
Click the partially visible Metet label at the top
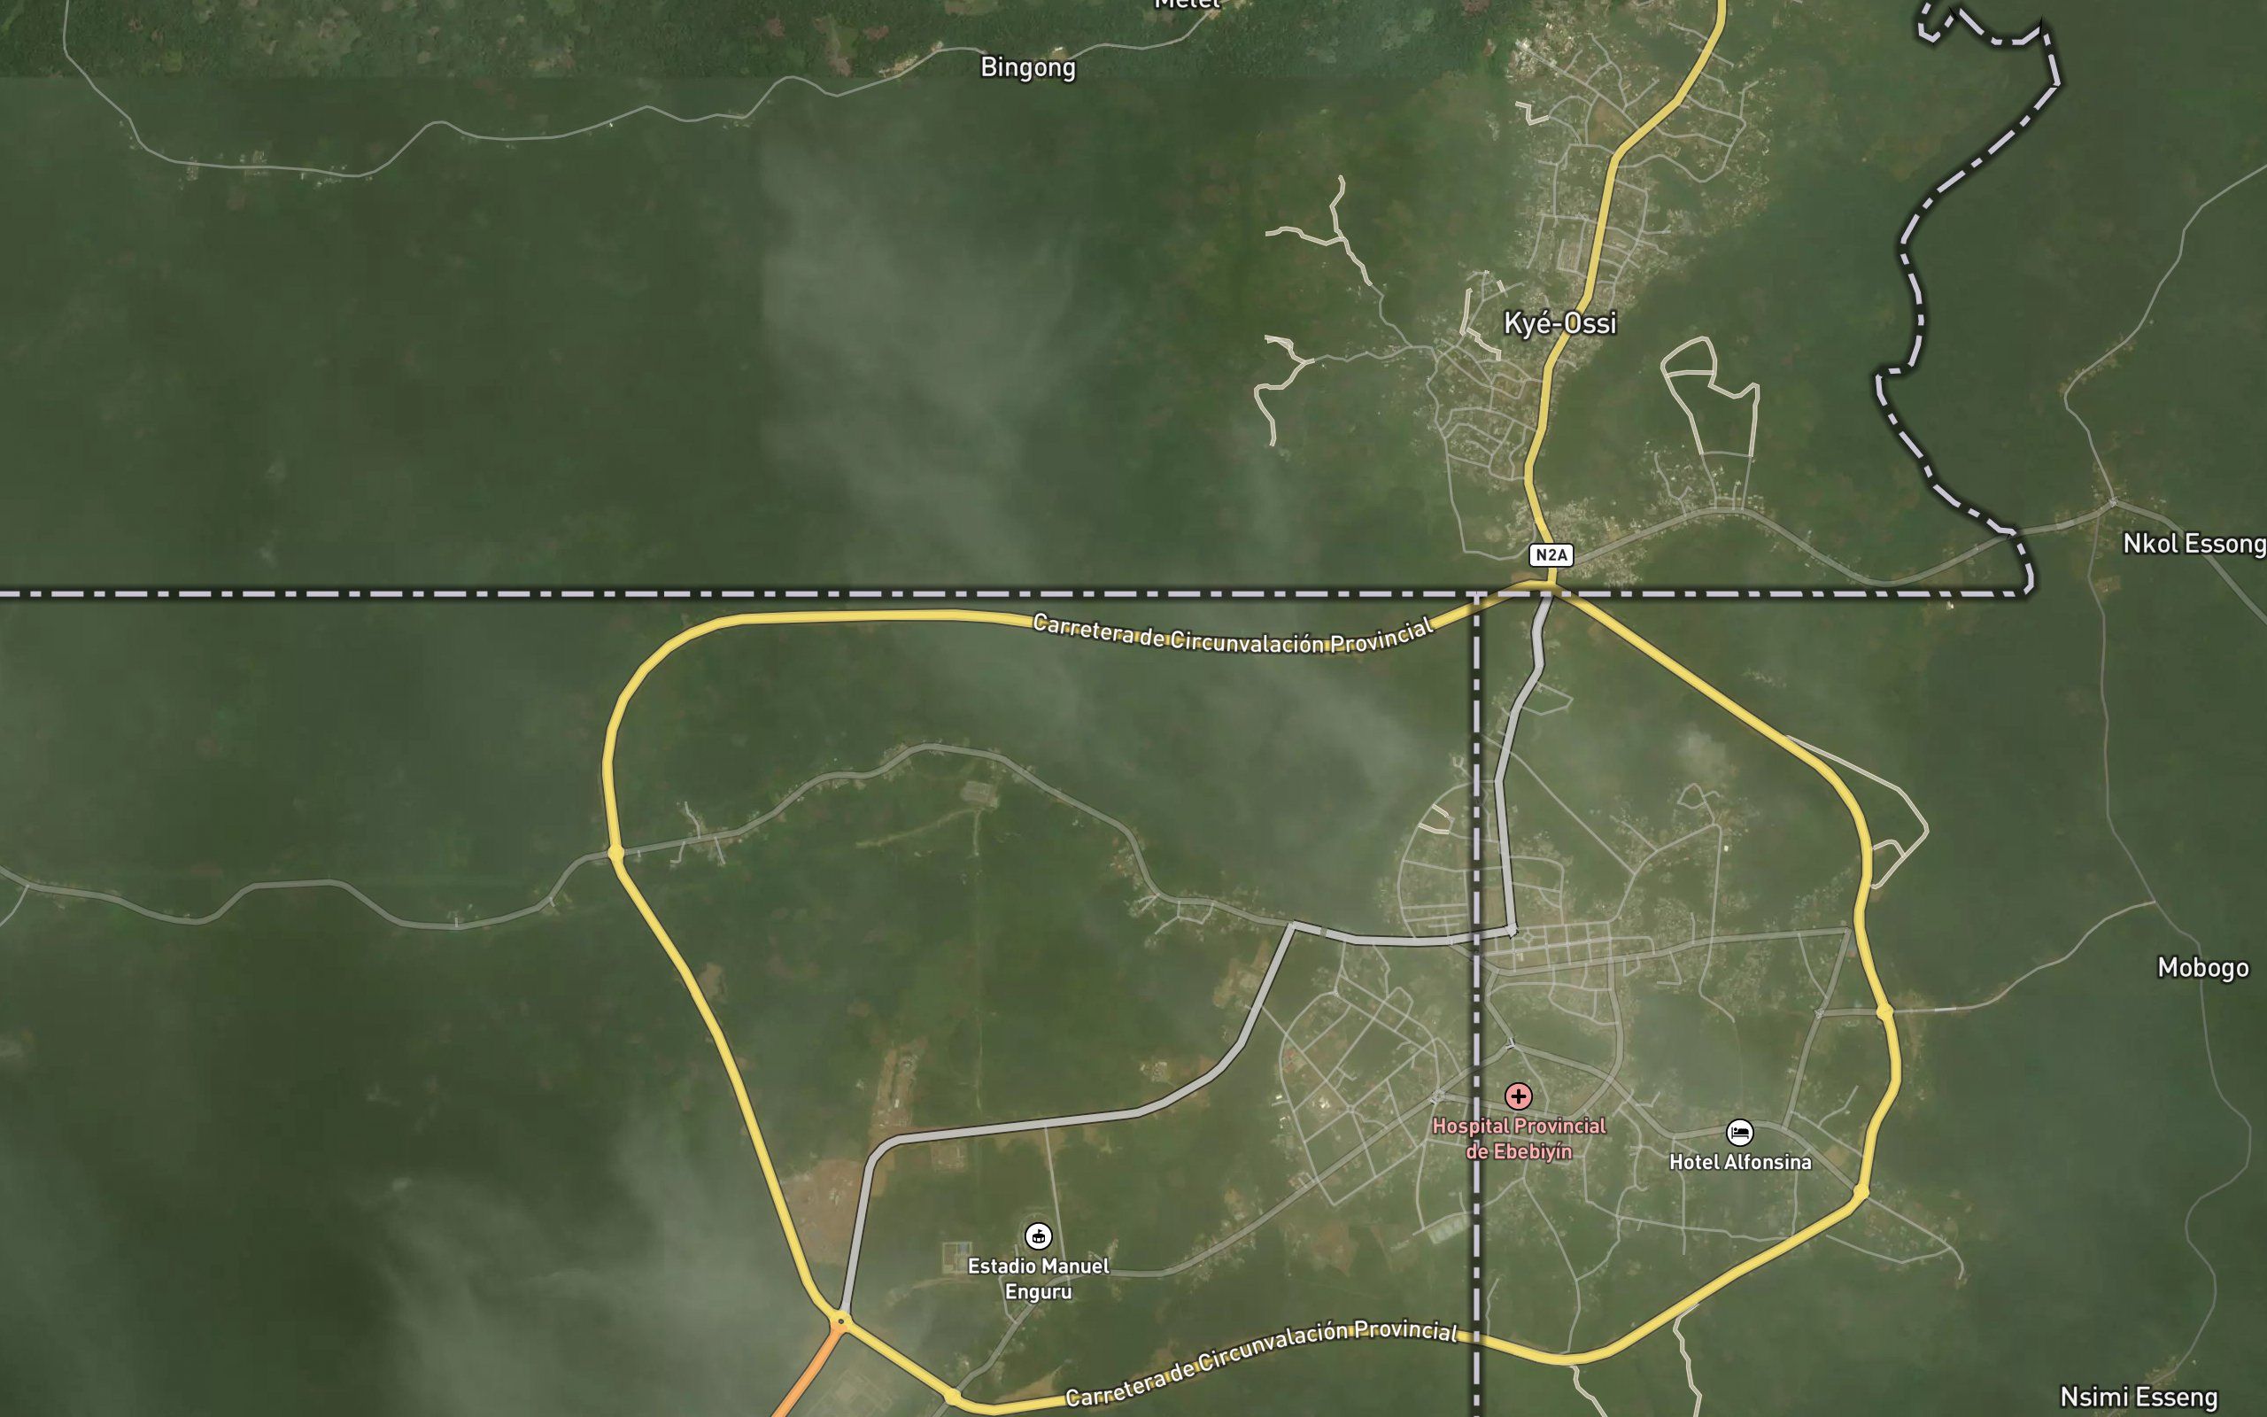pos(1186,4)
